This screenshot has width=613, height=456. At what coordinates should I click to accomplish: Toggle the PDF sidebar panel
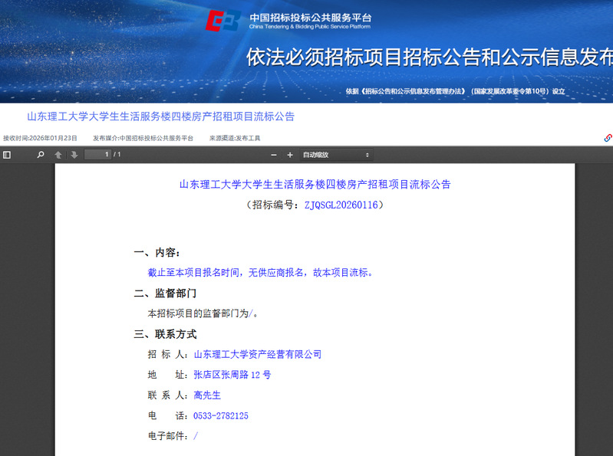click(x=7, y=155)
